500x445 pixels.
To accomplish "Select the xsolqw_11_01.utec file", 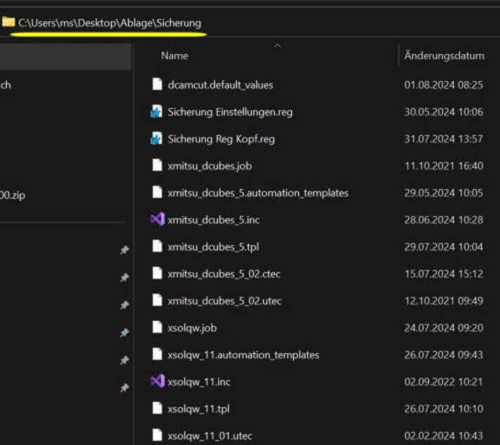I will [210, 436].
